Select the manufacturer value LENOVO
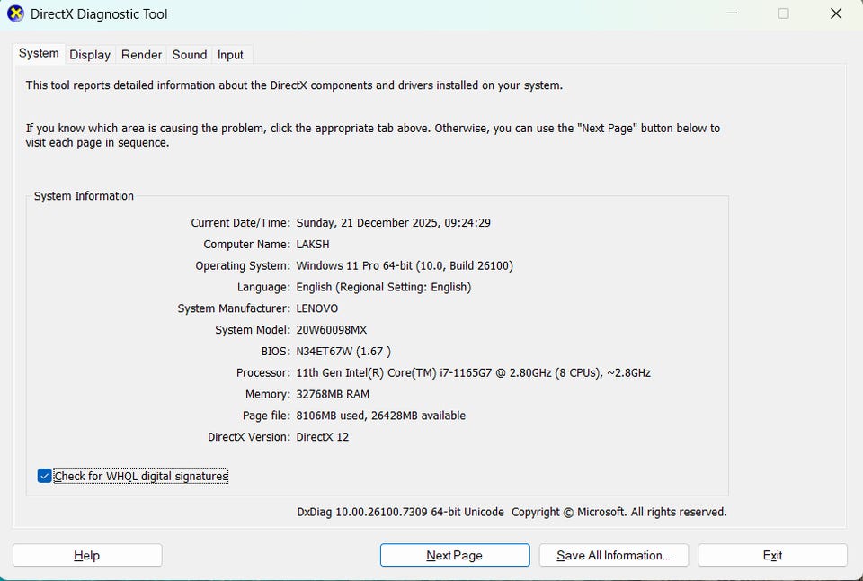This screenshot has width=863, height=581. click(x=317, y=308)
